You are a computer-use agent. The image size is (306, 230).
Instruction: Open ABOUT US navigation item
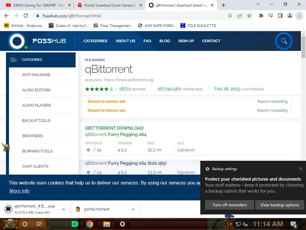click(x=125, y=41)
